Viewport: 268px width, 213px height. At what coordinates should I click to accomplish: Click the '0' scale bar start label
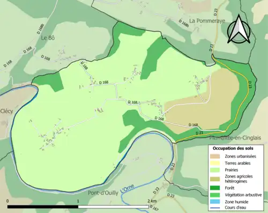pyautogui.click(x=8, y=201)
